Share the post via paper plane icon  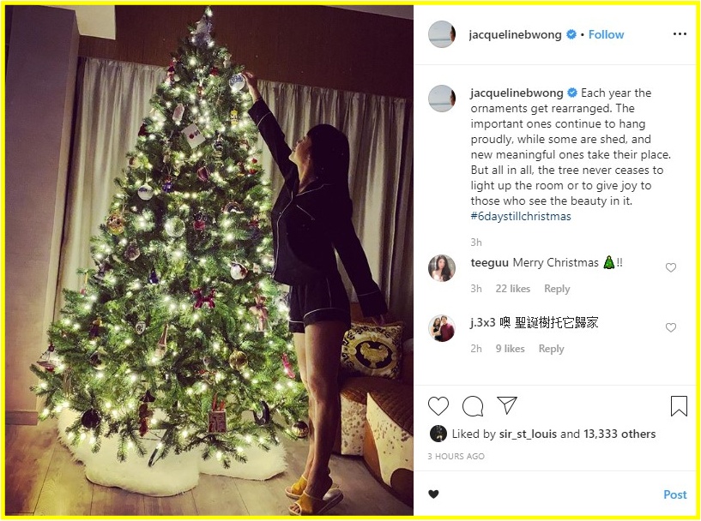507,405
